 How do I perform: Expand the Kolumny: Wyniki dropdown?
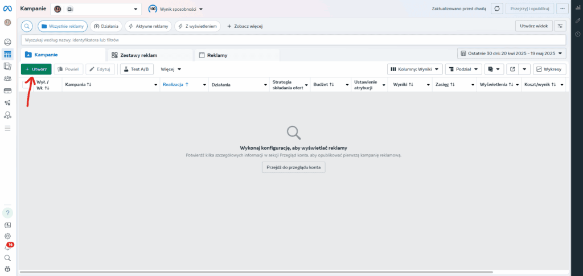point(414,69)
